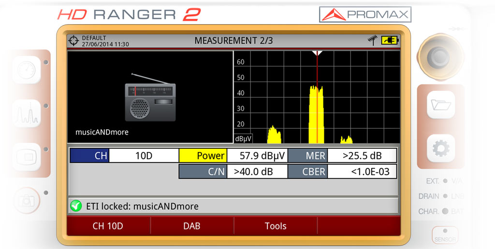This screenshot has height=249, width=495.
Task: Select the TV mode screen key
Action: 27,157
